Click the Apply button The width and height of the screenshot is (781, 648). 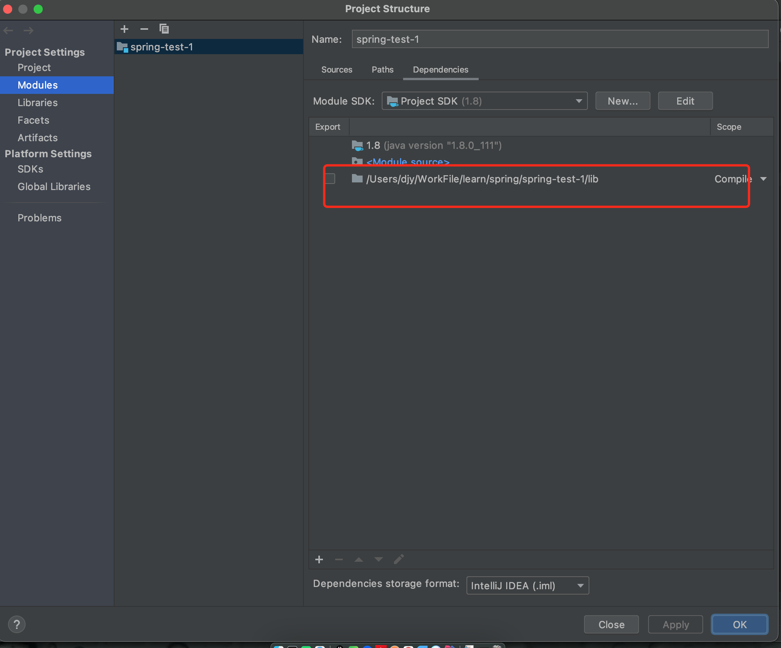pos(675,624)
